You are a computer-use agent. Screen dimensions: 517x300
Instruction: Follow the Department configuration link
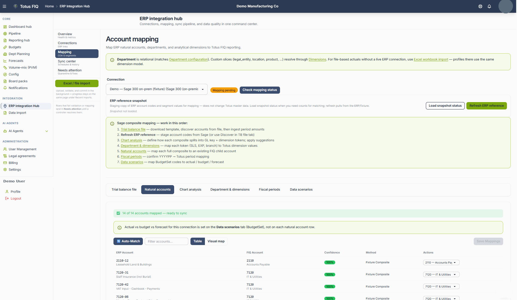tap(189, 59)
